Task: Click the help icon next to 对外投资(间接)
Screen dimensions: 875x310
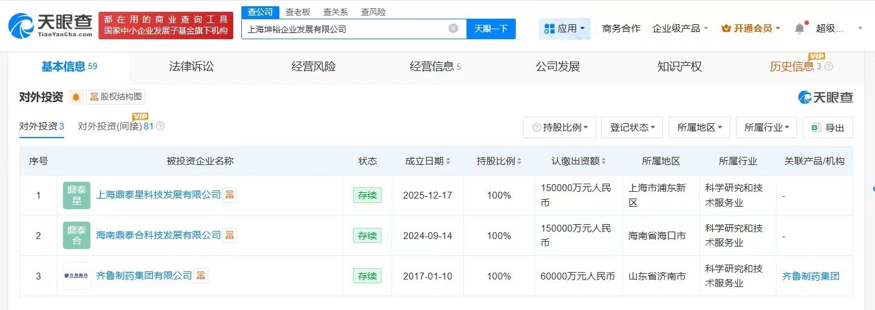Action: pyautogui.click(x=160, y=126)
